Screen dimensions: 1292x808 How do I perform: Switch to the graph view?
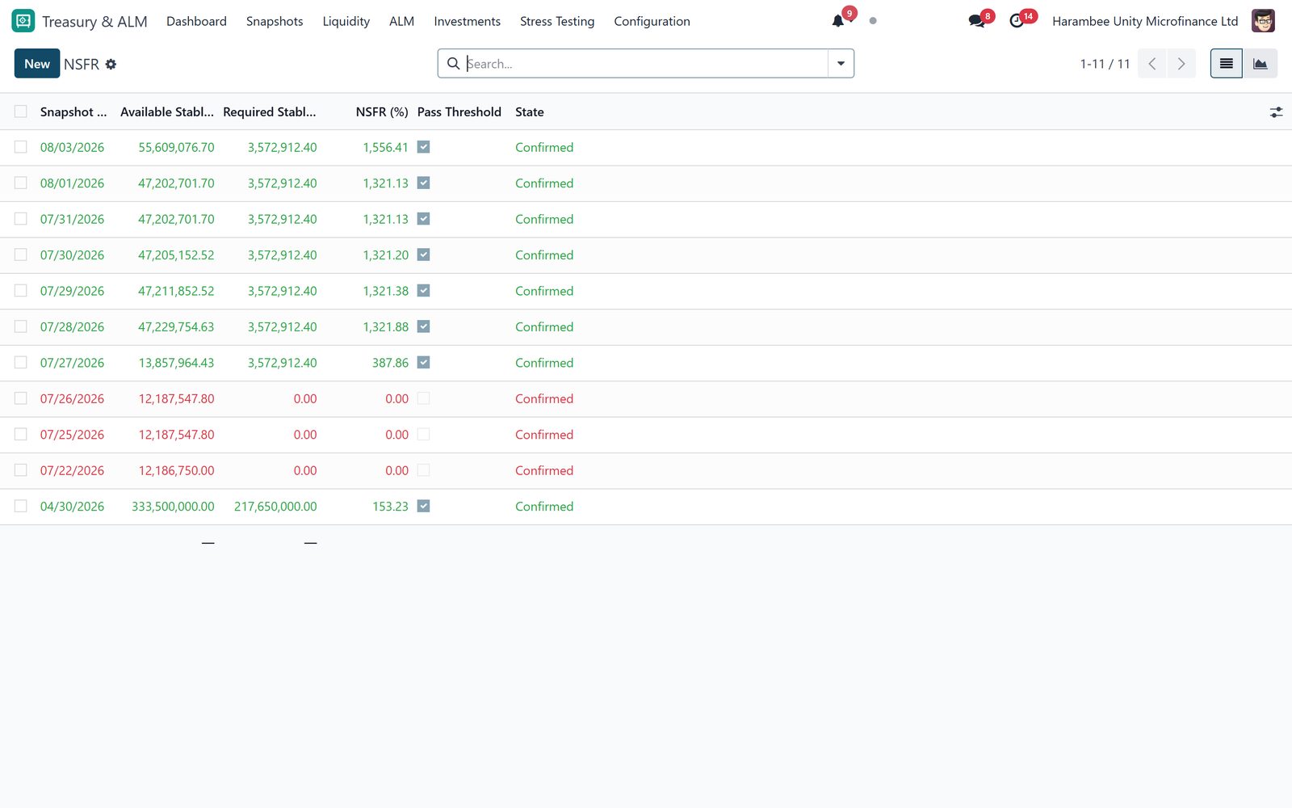coord(1260,64)
